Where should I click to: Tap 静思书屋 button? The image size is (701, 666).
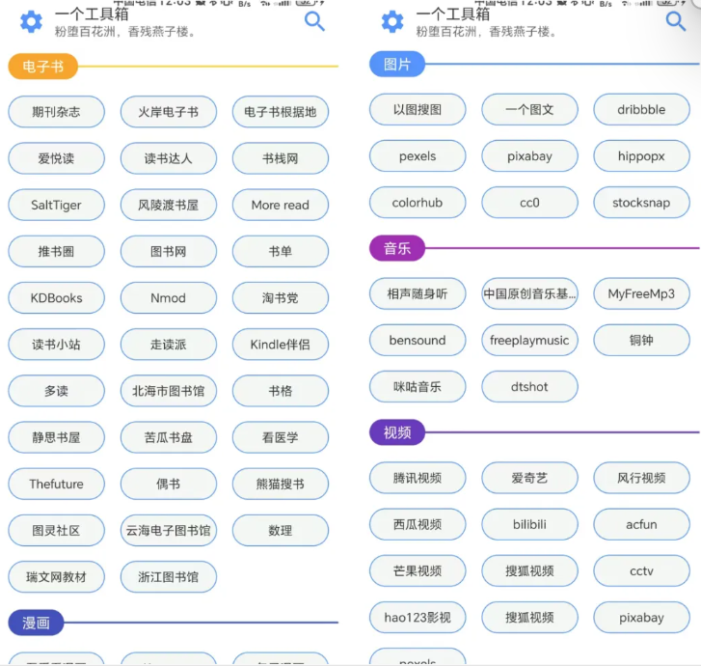[56, 437]
